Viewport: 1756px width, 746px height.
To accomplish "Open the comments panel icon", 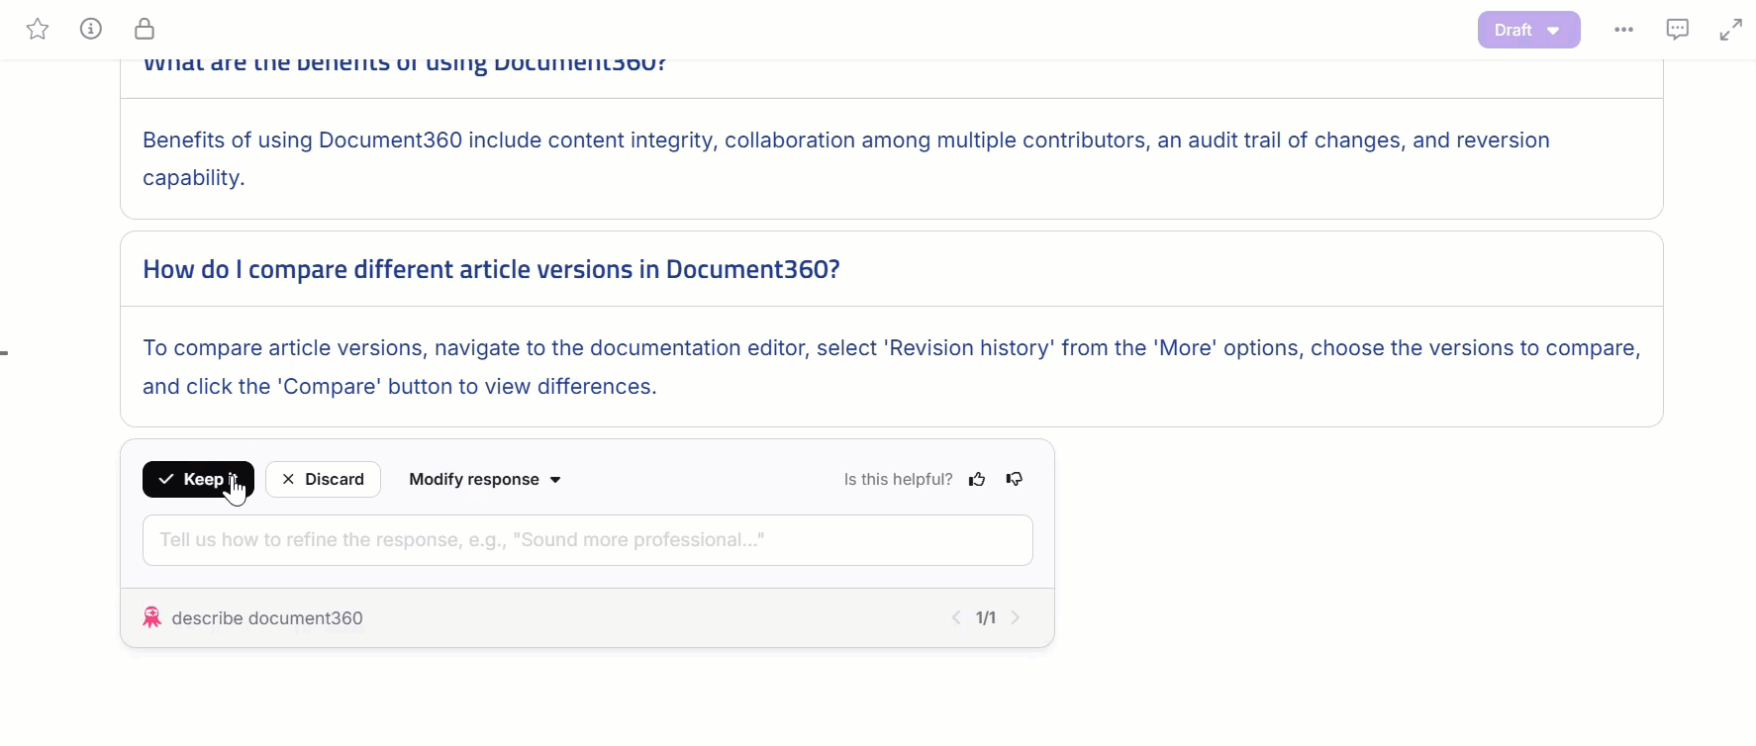I will tap(1677, 30).
